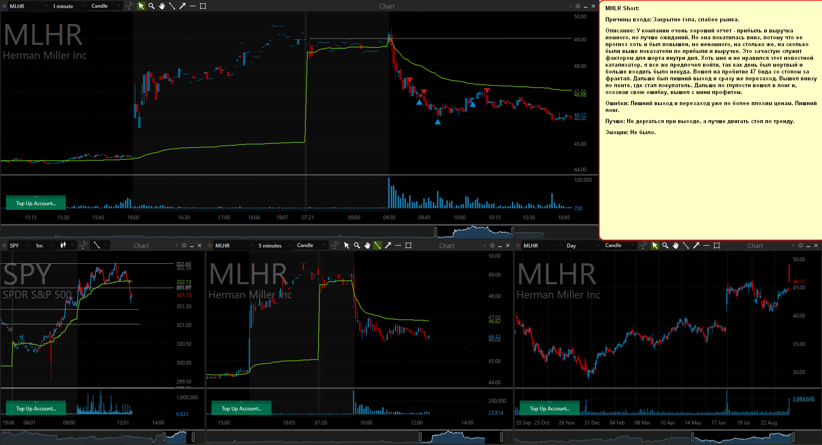Open SPY symbol dropdown
The width and height of the screenshot is (822, 445).
[x=20, y=245]
